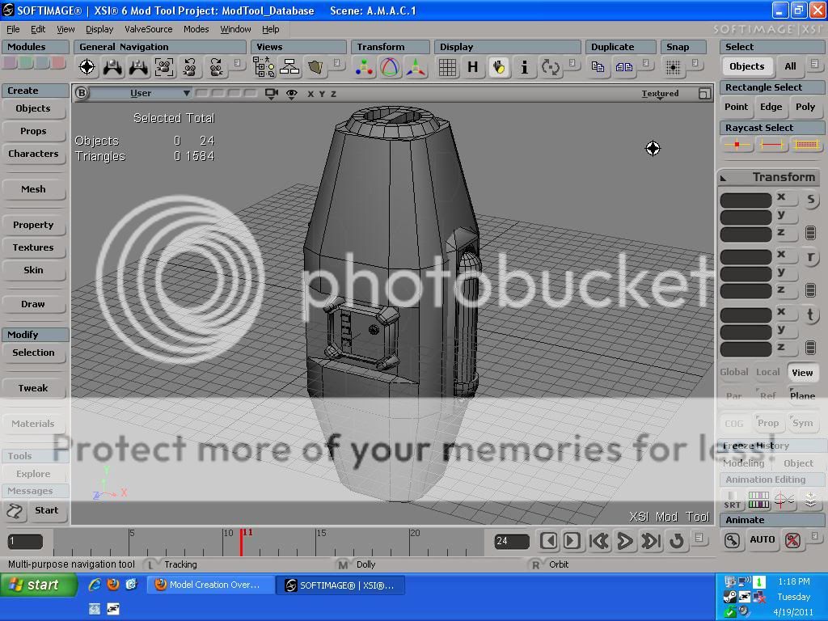
Task: Click frame 11 red marker on timeline
Action: tap(241, 541)
